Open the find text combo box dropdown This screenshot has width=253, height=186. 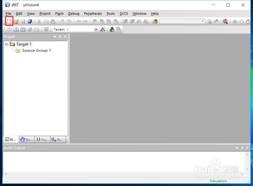(203, 21)
